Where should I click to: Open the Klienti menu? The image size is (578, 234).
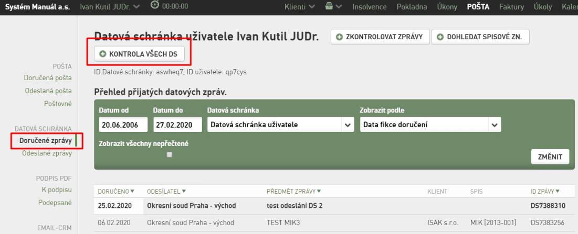[x=300, y=7]
